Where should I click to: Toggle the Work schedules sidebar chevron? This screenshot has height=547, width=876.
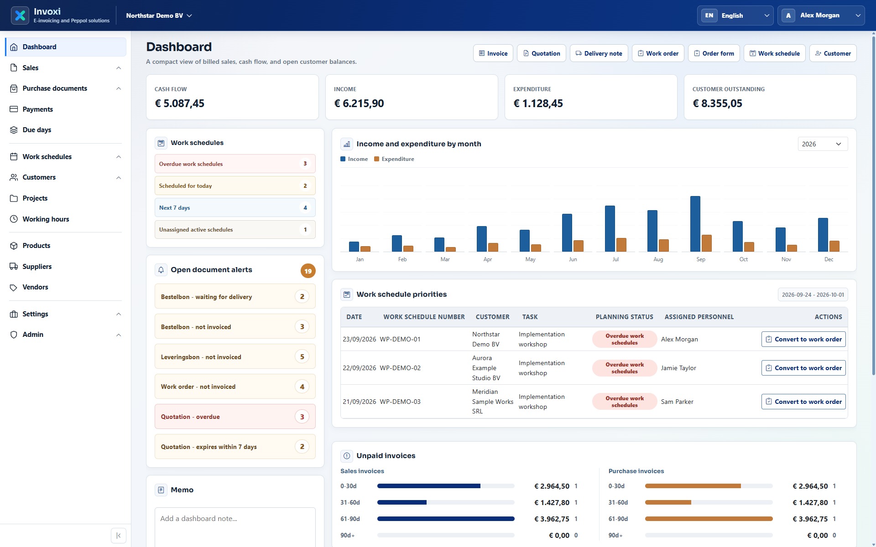click(119, 157)
